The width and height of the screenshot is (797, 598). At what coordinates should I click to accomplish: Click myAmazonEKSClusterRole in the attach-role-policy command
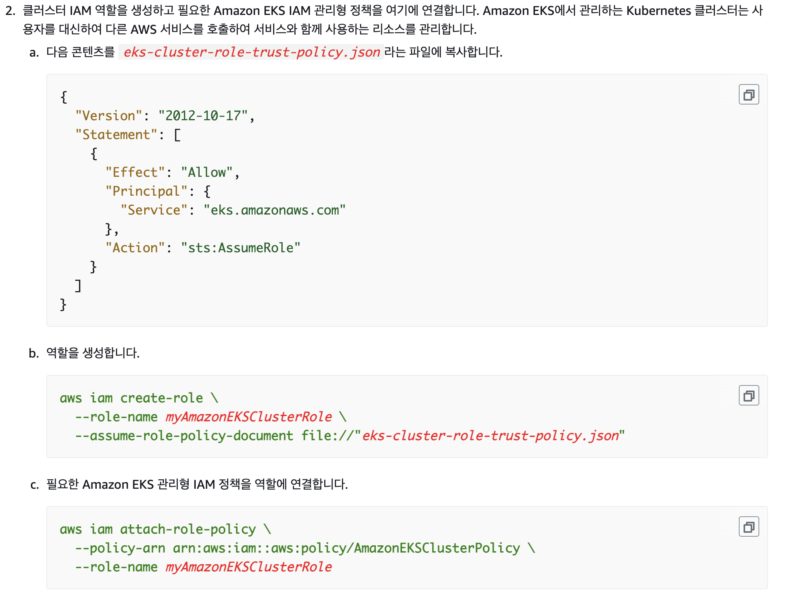click(248, 567)
